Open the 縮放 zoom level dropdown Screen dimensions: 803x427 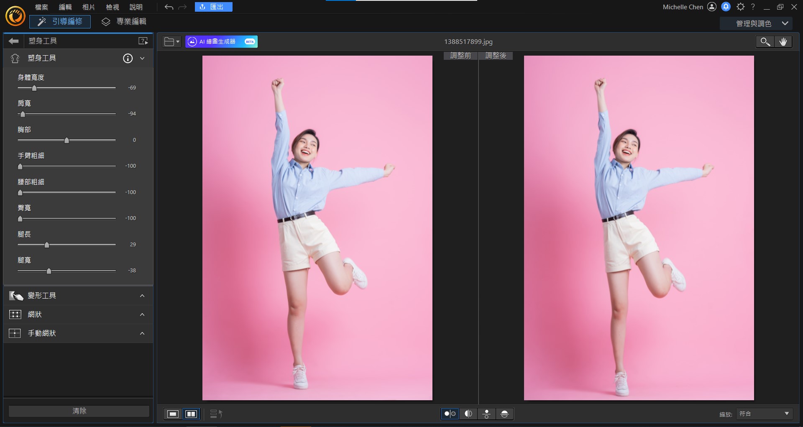[x=765, y=414]
